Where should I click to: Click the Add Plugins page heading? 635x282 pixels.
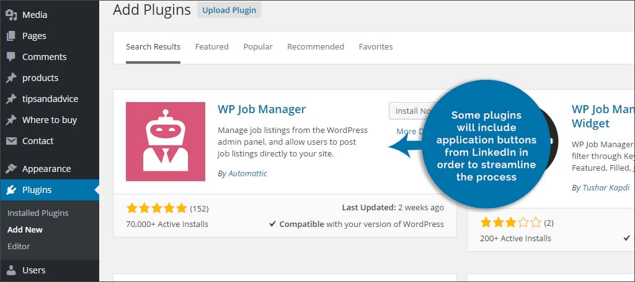(x=152, y=10)
